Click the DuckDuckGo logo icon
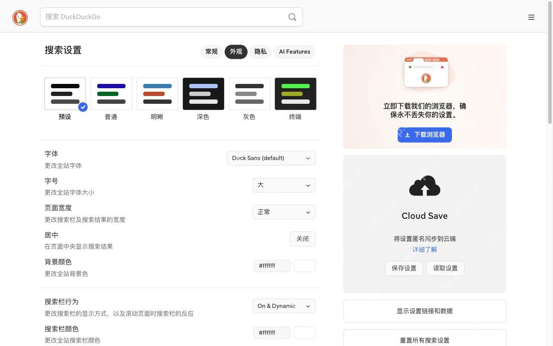 tap(20, 17)
